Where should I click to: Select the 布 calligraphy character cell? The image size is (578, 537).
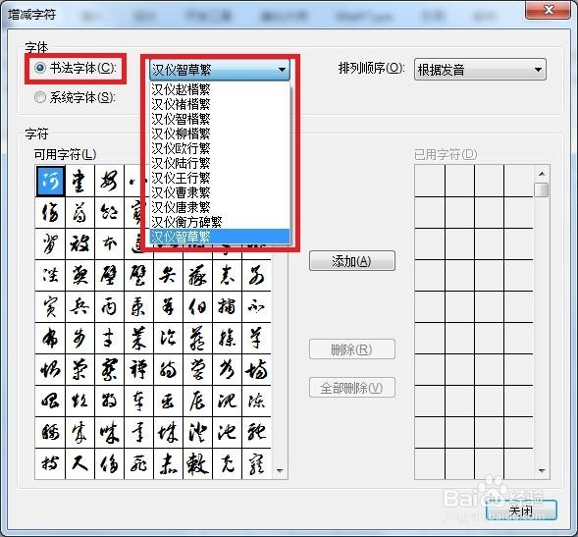point(50,339)
